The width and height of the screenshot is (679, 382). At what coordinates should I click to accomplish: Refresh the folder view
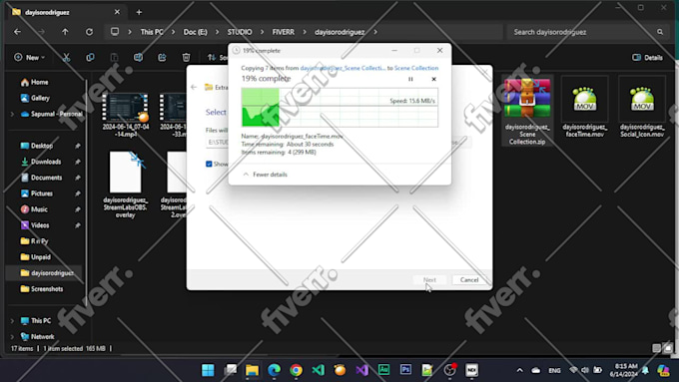tap(89, 32)
